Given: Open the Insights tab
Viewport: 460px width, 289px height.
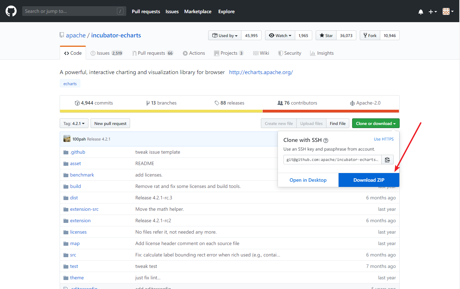Looking at the screenshot, I should click(322, 53).
